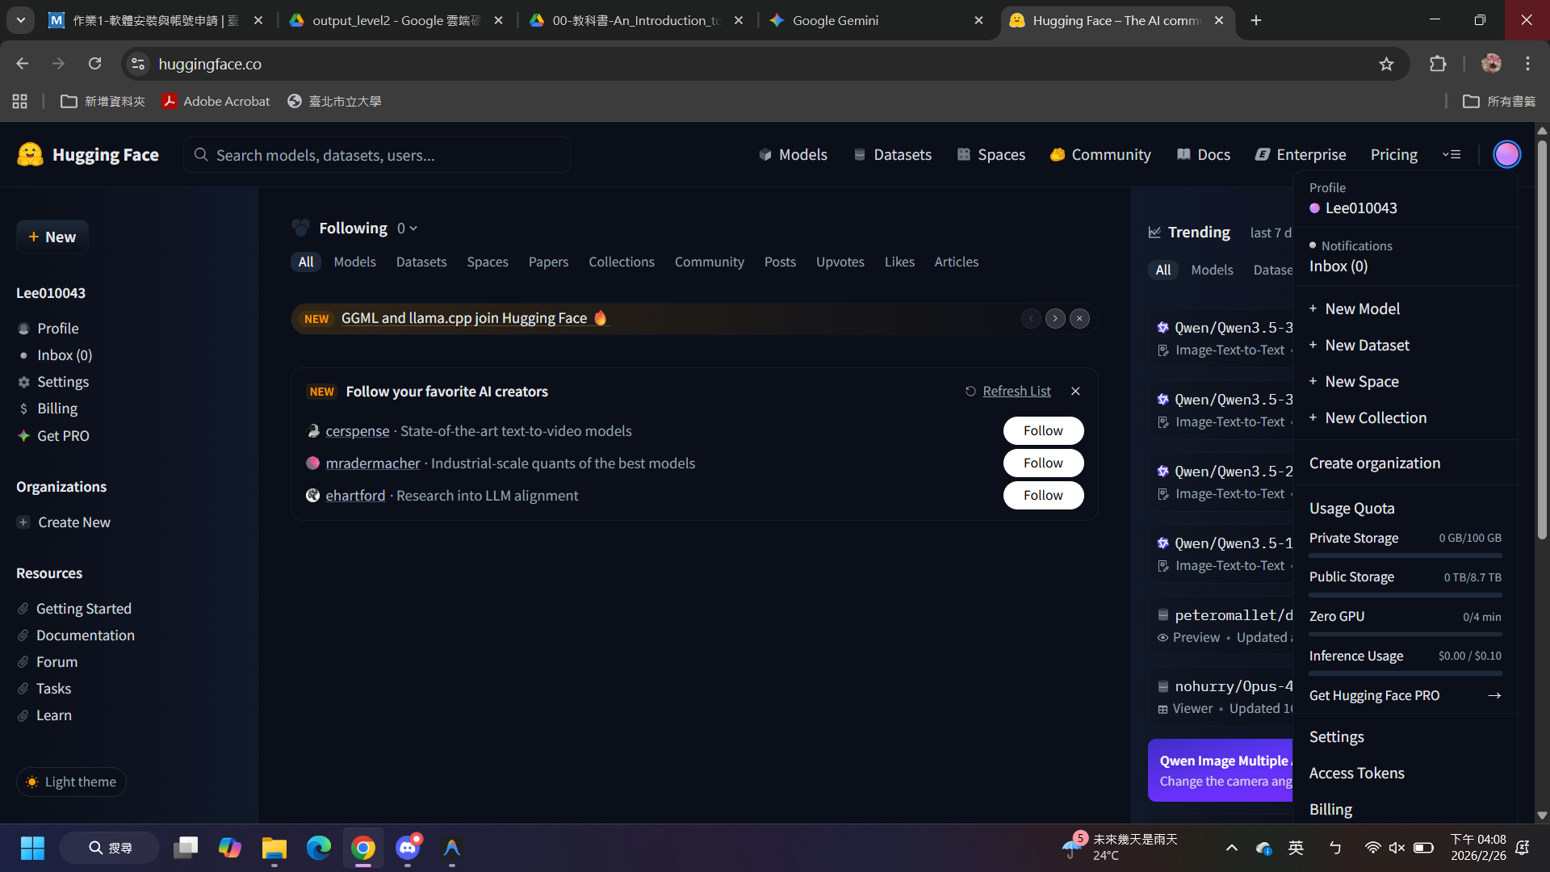This screenshot has height=872, width=1550.
Task: Open Enterprise in top navigation
Action: 1301,154
